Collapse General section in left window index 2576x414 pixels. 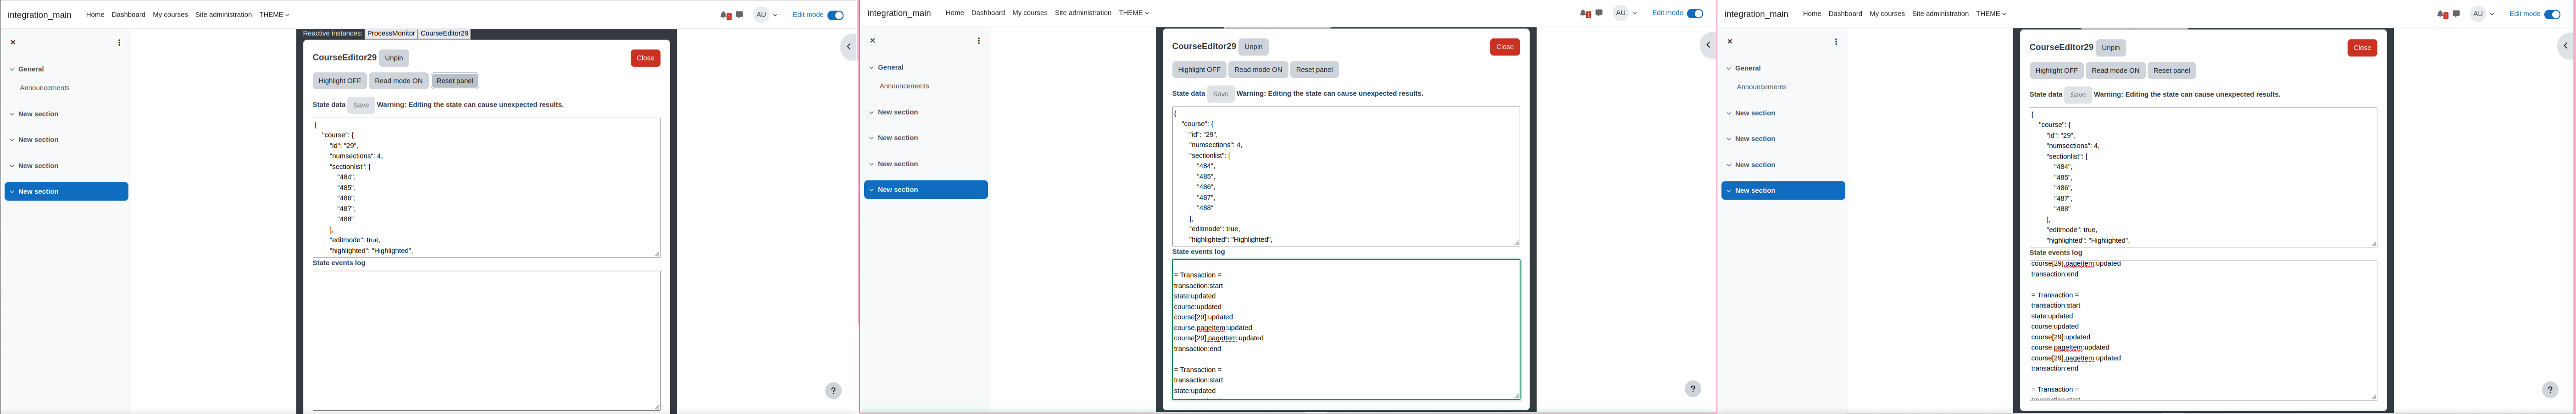tap(12, 70)
